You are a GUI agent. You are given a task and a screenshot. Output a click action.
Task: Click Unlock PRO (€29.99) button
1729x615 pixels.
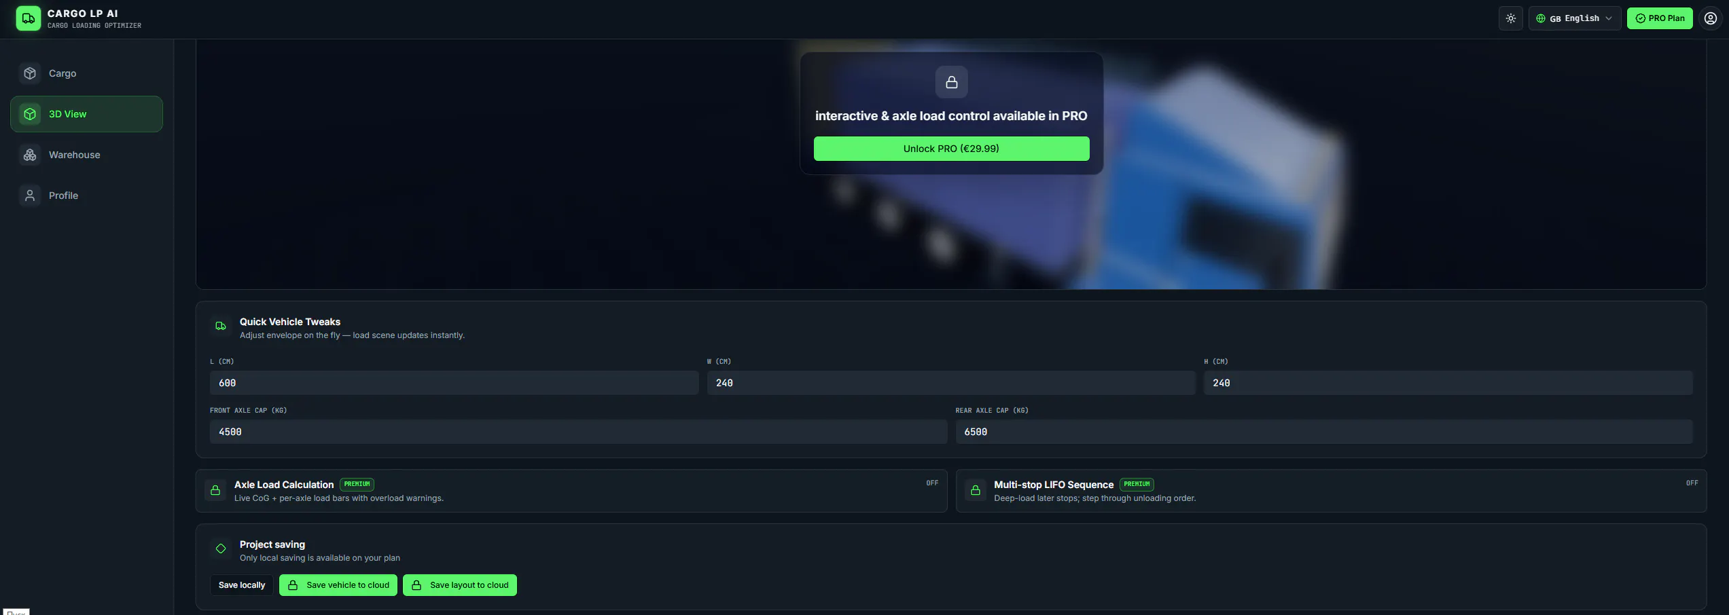coord(951,149)
